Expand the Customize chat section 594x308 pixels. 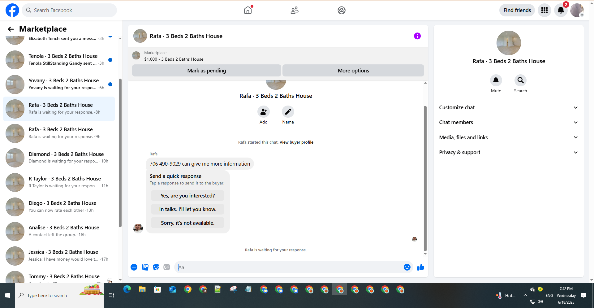(x=509, y=107)
